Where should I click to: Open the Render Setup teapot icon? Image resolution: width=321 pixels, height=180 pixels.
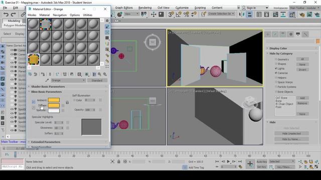point(302,14)
